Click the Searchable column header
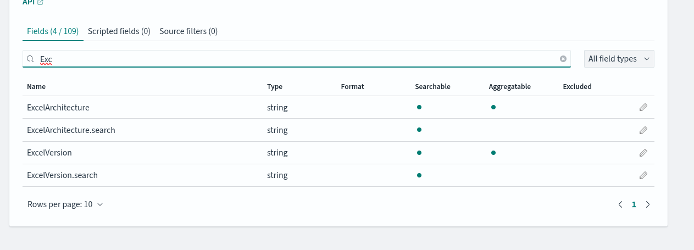Screen dimensions: 694x250 432,87
